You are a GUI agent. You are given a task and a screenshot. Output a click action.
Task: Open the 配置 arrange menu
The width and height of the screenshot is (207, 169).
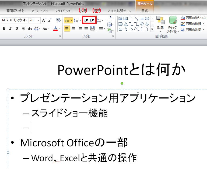160,24
